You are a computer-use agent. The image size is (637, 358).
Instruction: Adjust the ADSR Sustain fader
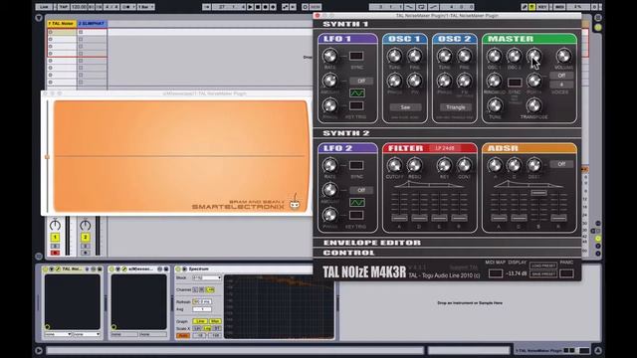[538, 193]
